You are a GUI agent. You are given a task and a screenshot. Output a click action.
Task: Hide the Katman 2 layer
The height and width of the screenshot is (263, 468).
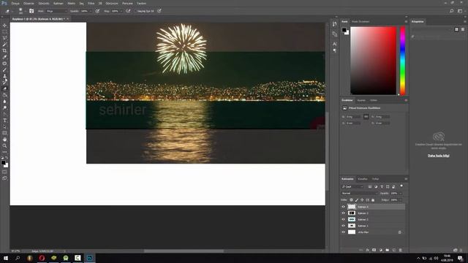343,219
